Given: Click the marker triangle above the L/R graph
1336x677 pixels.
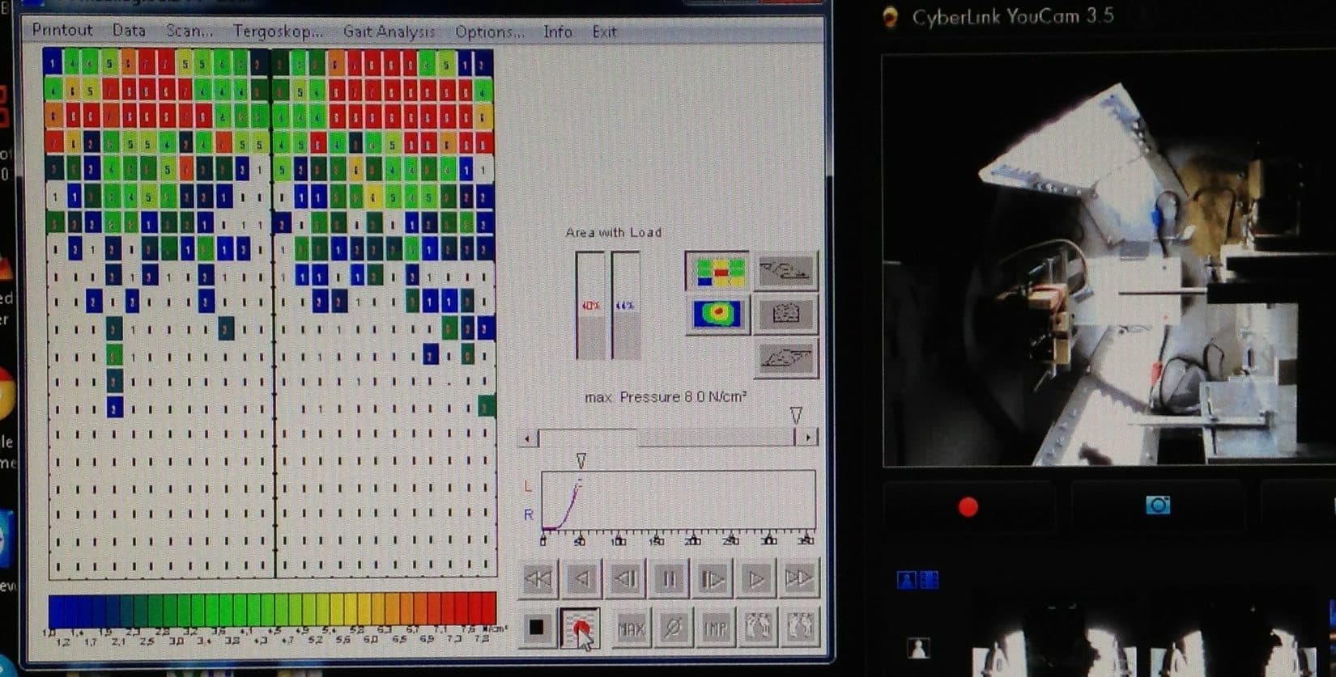Looking at the screenshot, I should (581, 460).
